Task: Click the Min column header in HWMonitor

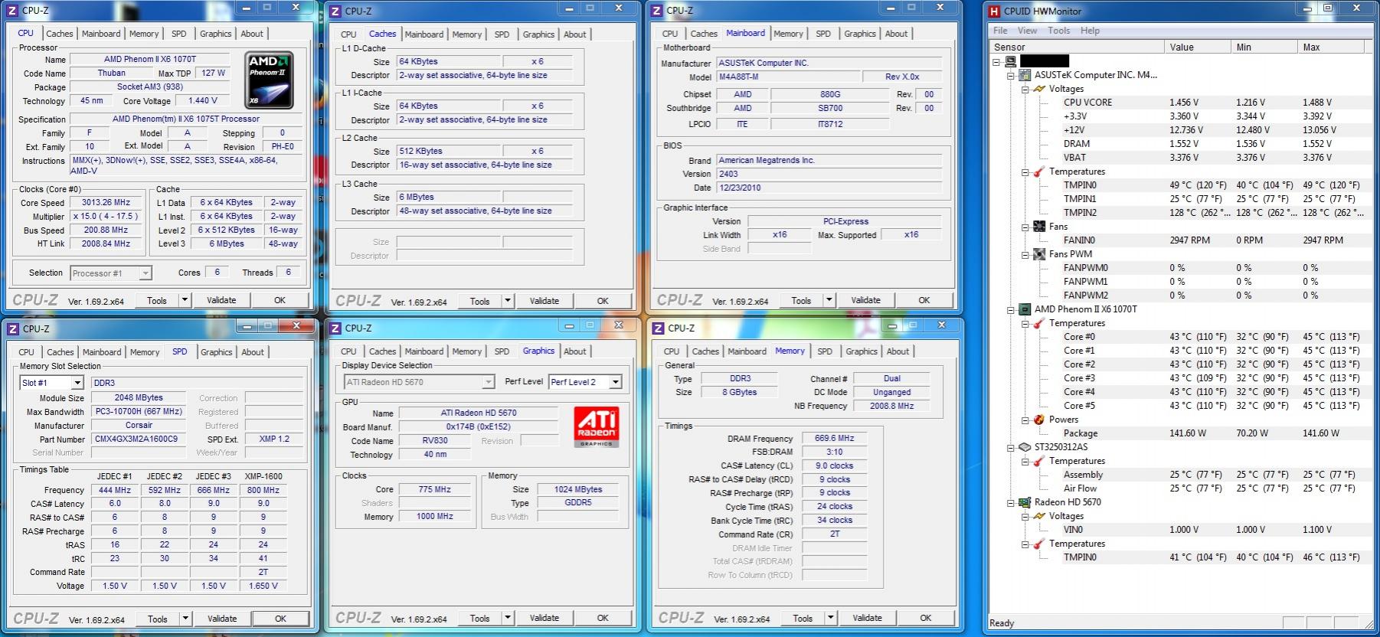Action: point(1264,47)
